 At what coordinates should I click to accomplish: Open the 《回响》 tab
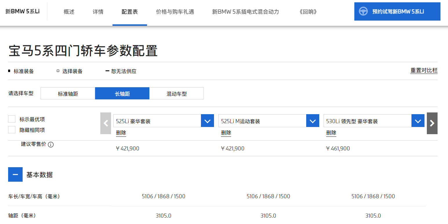[x=308, y=12]
